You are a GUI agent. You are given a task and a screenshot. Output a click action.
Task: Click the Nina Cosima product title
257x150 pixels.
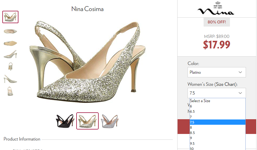tap(87, 9)
